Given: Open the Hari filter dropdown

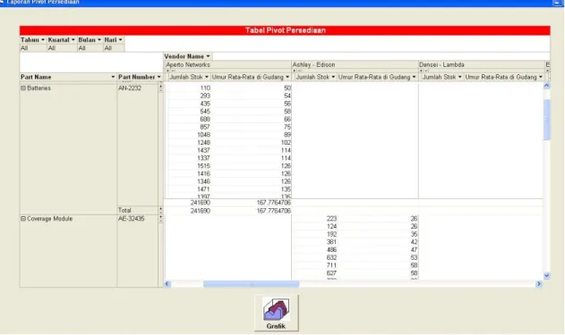Looking at the screenshot, I should pyautogui.click(x=120, y=40).
